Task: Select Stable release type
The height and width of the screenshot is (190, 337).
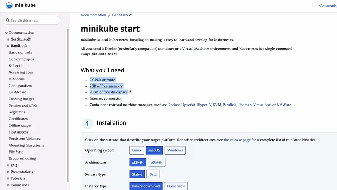Action: (x=137, y=174)
